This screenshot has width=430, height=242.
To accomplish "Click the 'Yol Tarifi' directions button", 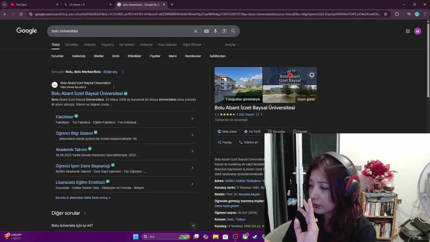I will [x=252, y=131].
